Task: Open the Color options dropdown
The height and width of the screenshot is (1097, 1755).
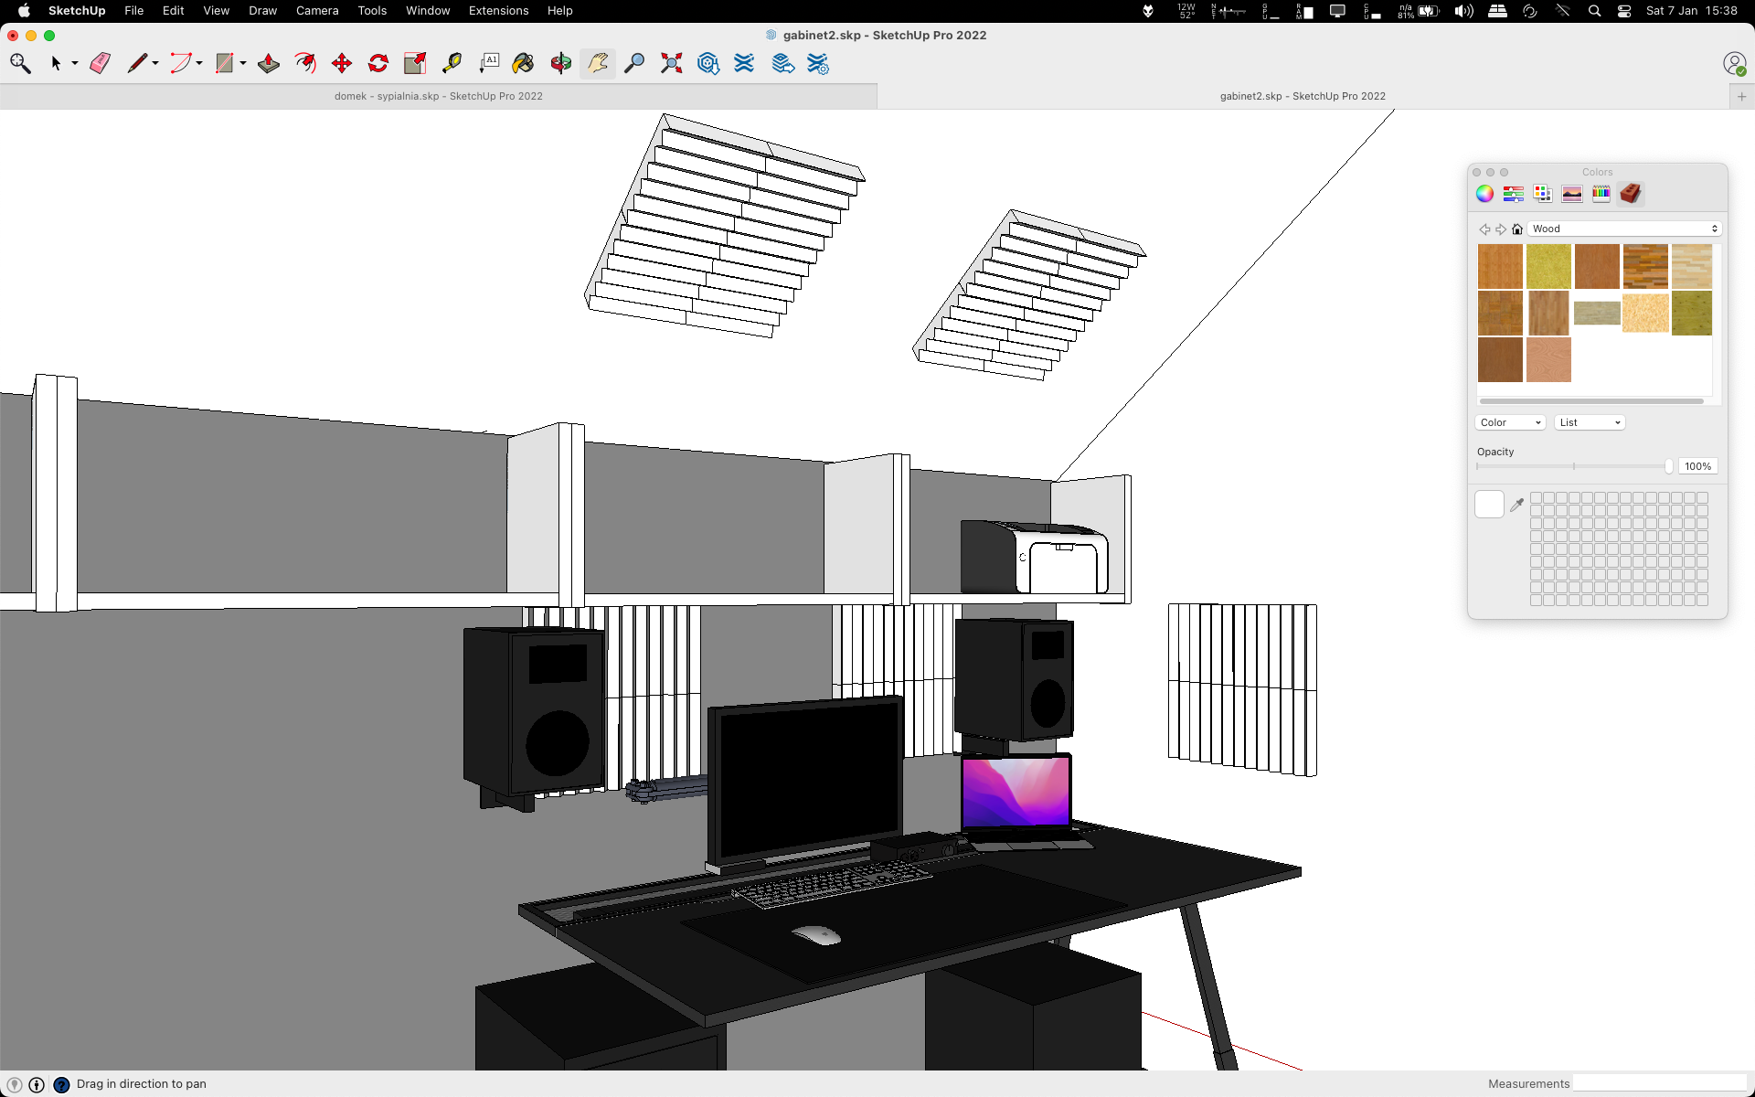Action: 1510,422
